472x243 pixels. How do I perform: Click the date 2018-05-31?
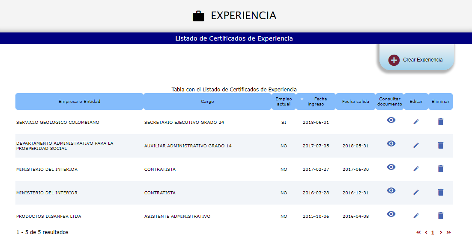[x=355, y=146]
